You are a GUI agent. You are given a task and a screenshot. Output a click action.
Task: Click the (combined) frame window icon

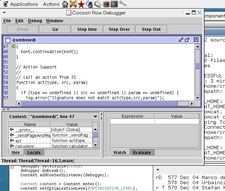point(8,40)
